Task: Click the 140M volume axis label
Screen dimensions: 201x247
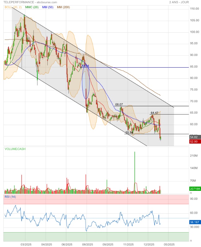Action: [x=194, y=168]
